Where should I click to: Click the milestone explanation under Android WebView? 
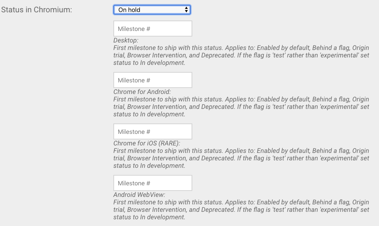click(x=241, y=210)
